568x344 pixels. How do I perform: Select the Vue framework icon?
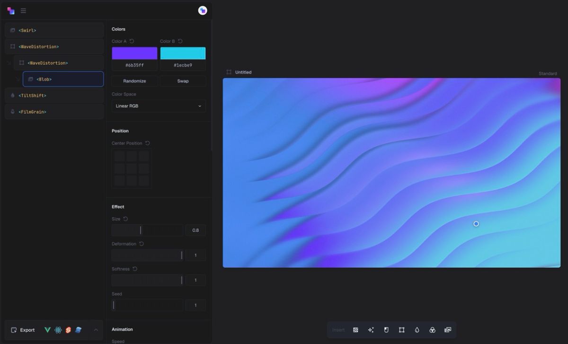[x=47, y=330]
